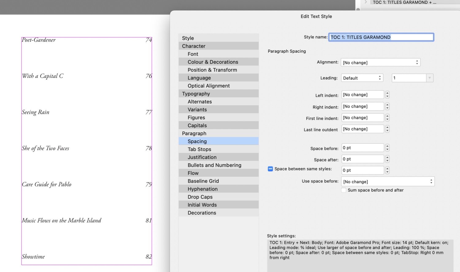Open the Alignment dropdown showing [No change]
Viewport: 460px width, 272px height.
(380, 62)
